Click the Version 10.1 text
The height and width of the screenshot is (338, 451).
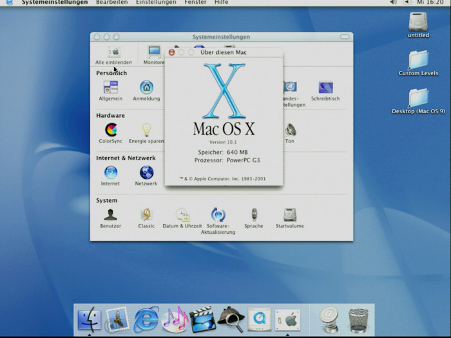click(223, 142)
